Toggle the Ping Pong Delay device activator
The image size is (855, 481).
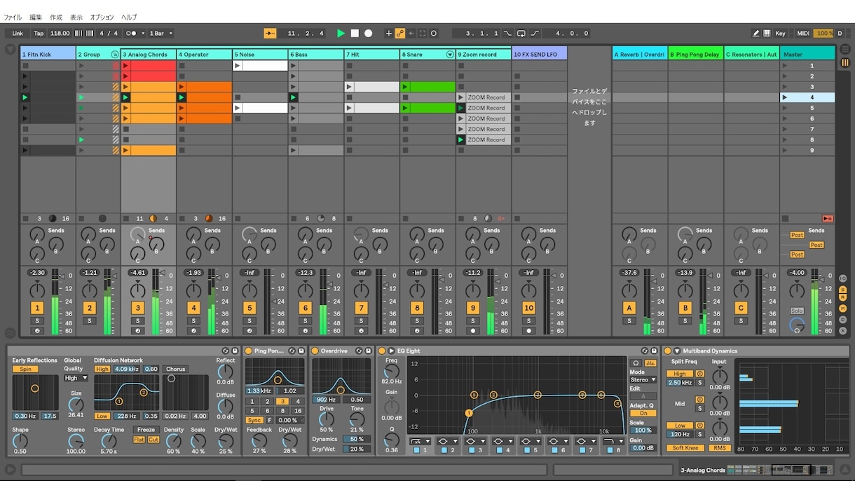pyautogui.click(x=248, y=351)
